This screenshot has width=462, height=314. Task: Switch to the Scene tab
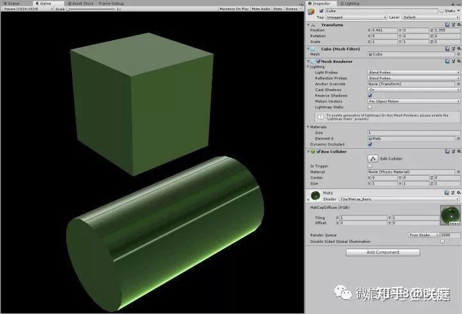[12, 4]
